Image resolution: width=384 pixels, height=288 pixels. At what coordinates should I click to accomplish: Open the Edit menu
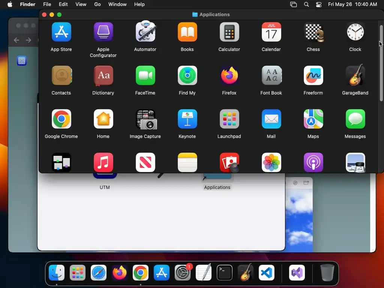click(x=63, y=4)
